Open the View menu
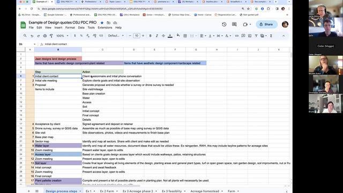Viewport: 343px width, 193px height. click(x=48, y=27)
